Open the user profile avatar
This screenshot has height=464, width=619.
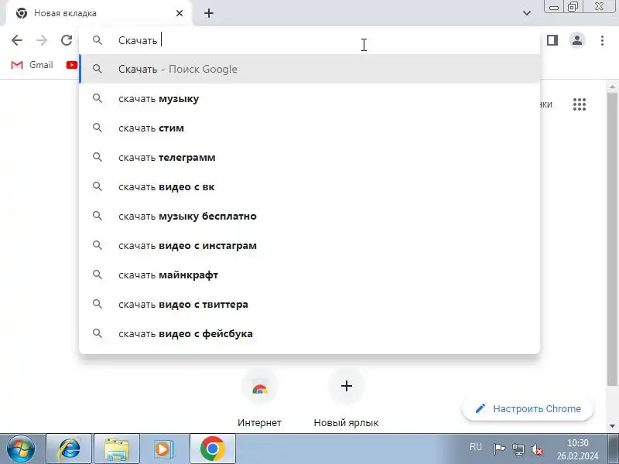pos(577,40)
